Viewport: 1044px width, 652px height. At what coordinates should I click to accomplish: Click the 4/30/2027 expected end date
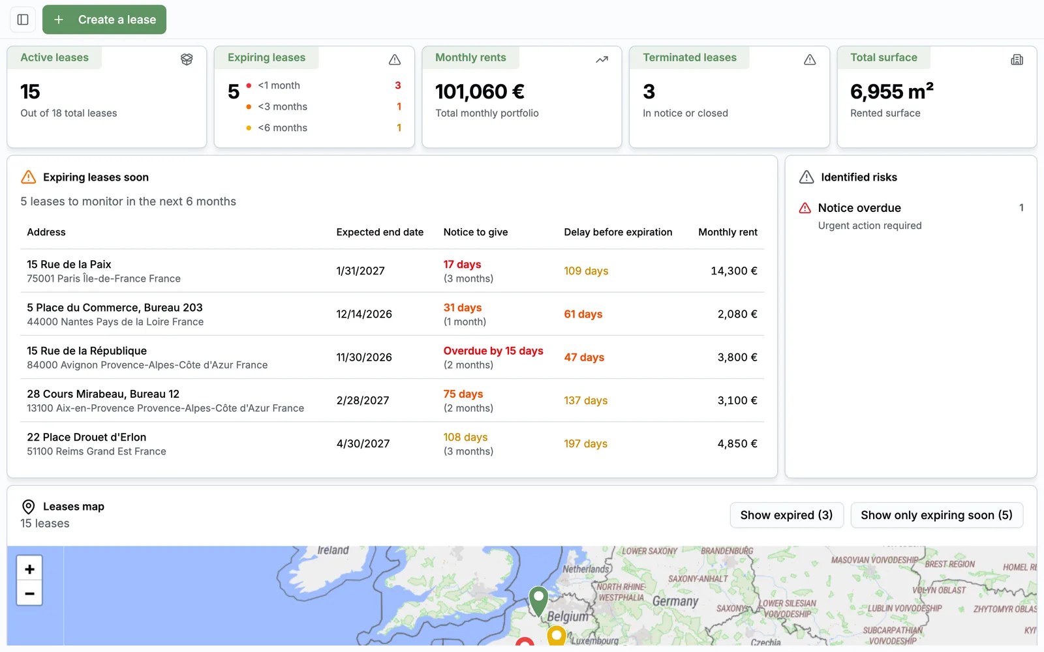(x=363, y=443)
